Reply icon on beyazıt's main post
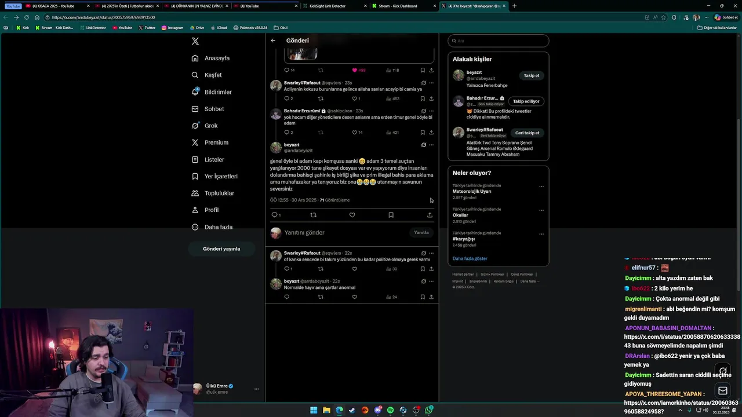 pyautogui.click(x=275, y=215)
